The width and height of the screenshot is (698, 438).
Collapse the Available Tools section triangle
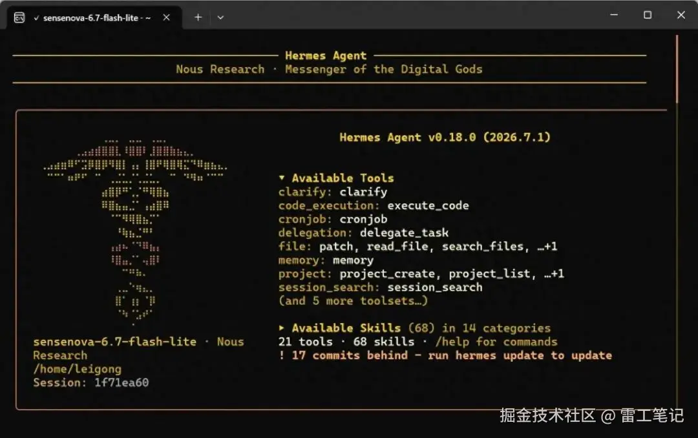pyautogui.click(x=282, y=178)
